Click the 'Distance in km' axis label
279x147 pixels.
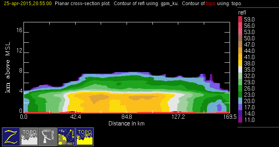coord(127,123)
